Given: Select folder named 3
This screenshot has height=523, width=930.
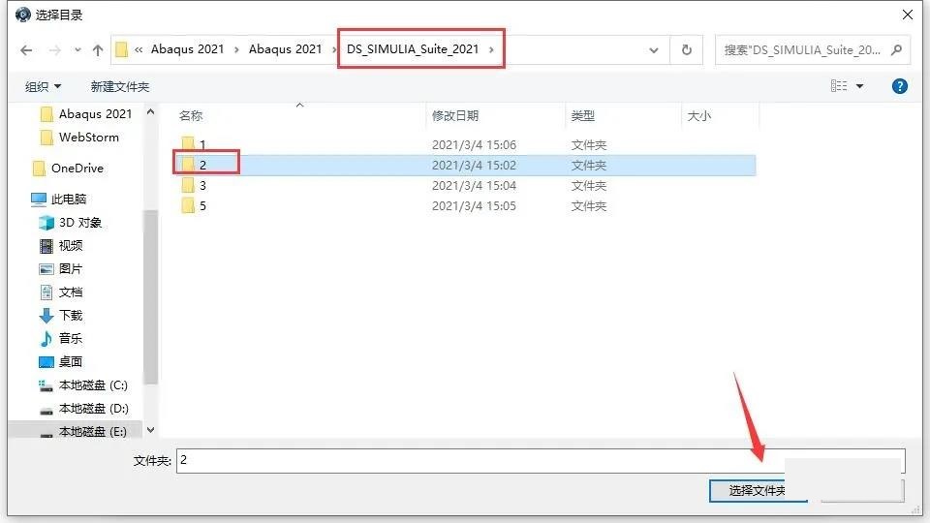Looking at the screenshot, I should [x=194, y=186].
